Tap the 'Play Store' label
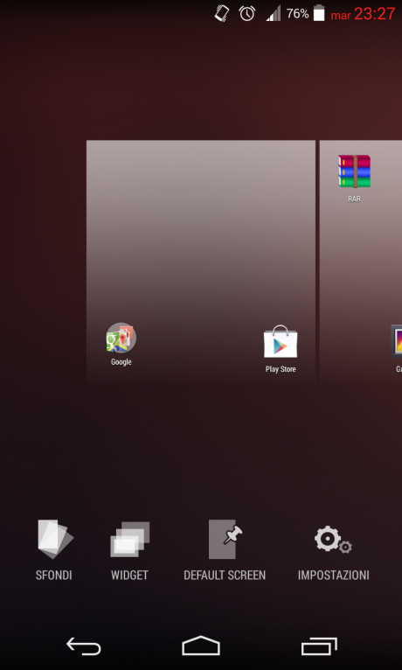This screenshot has width=402, height=670. point(281,369)
